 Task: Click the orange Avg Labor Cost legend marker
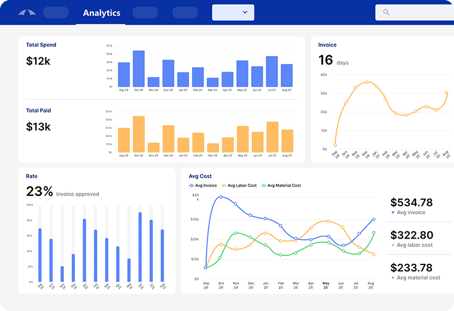coord(224,185)
